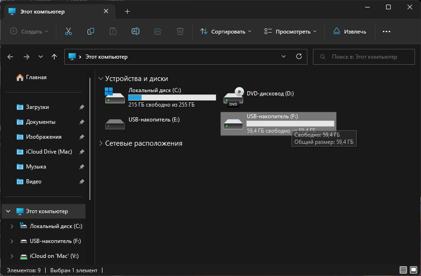The height and width of the screenshot is (276, 421).
Task: Go back with the left arrow
Action: click(x=10, y=57)
